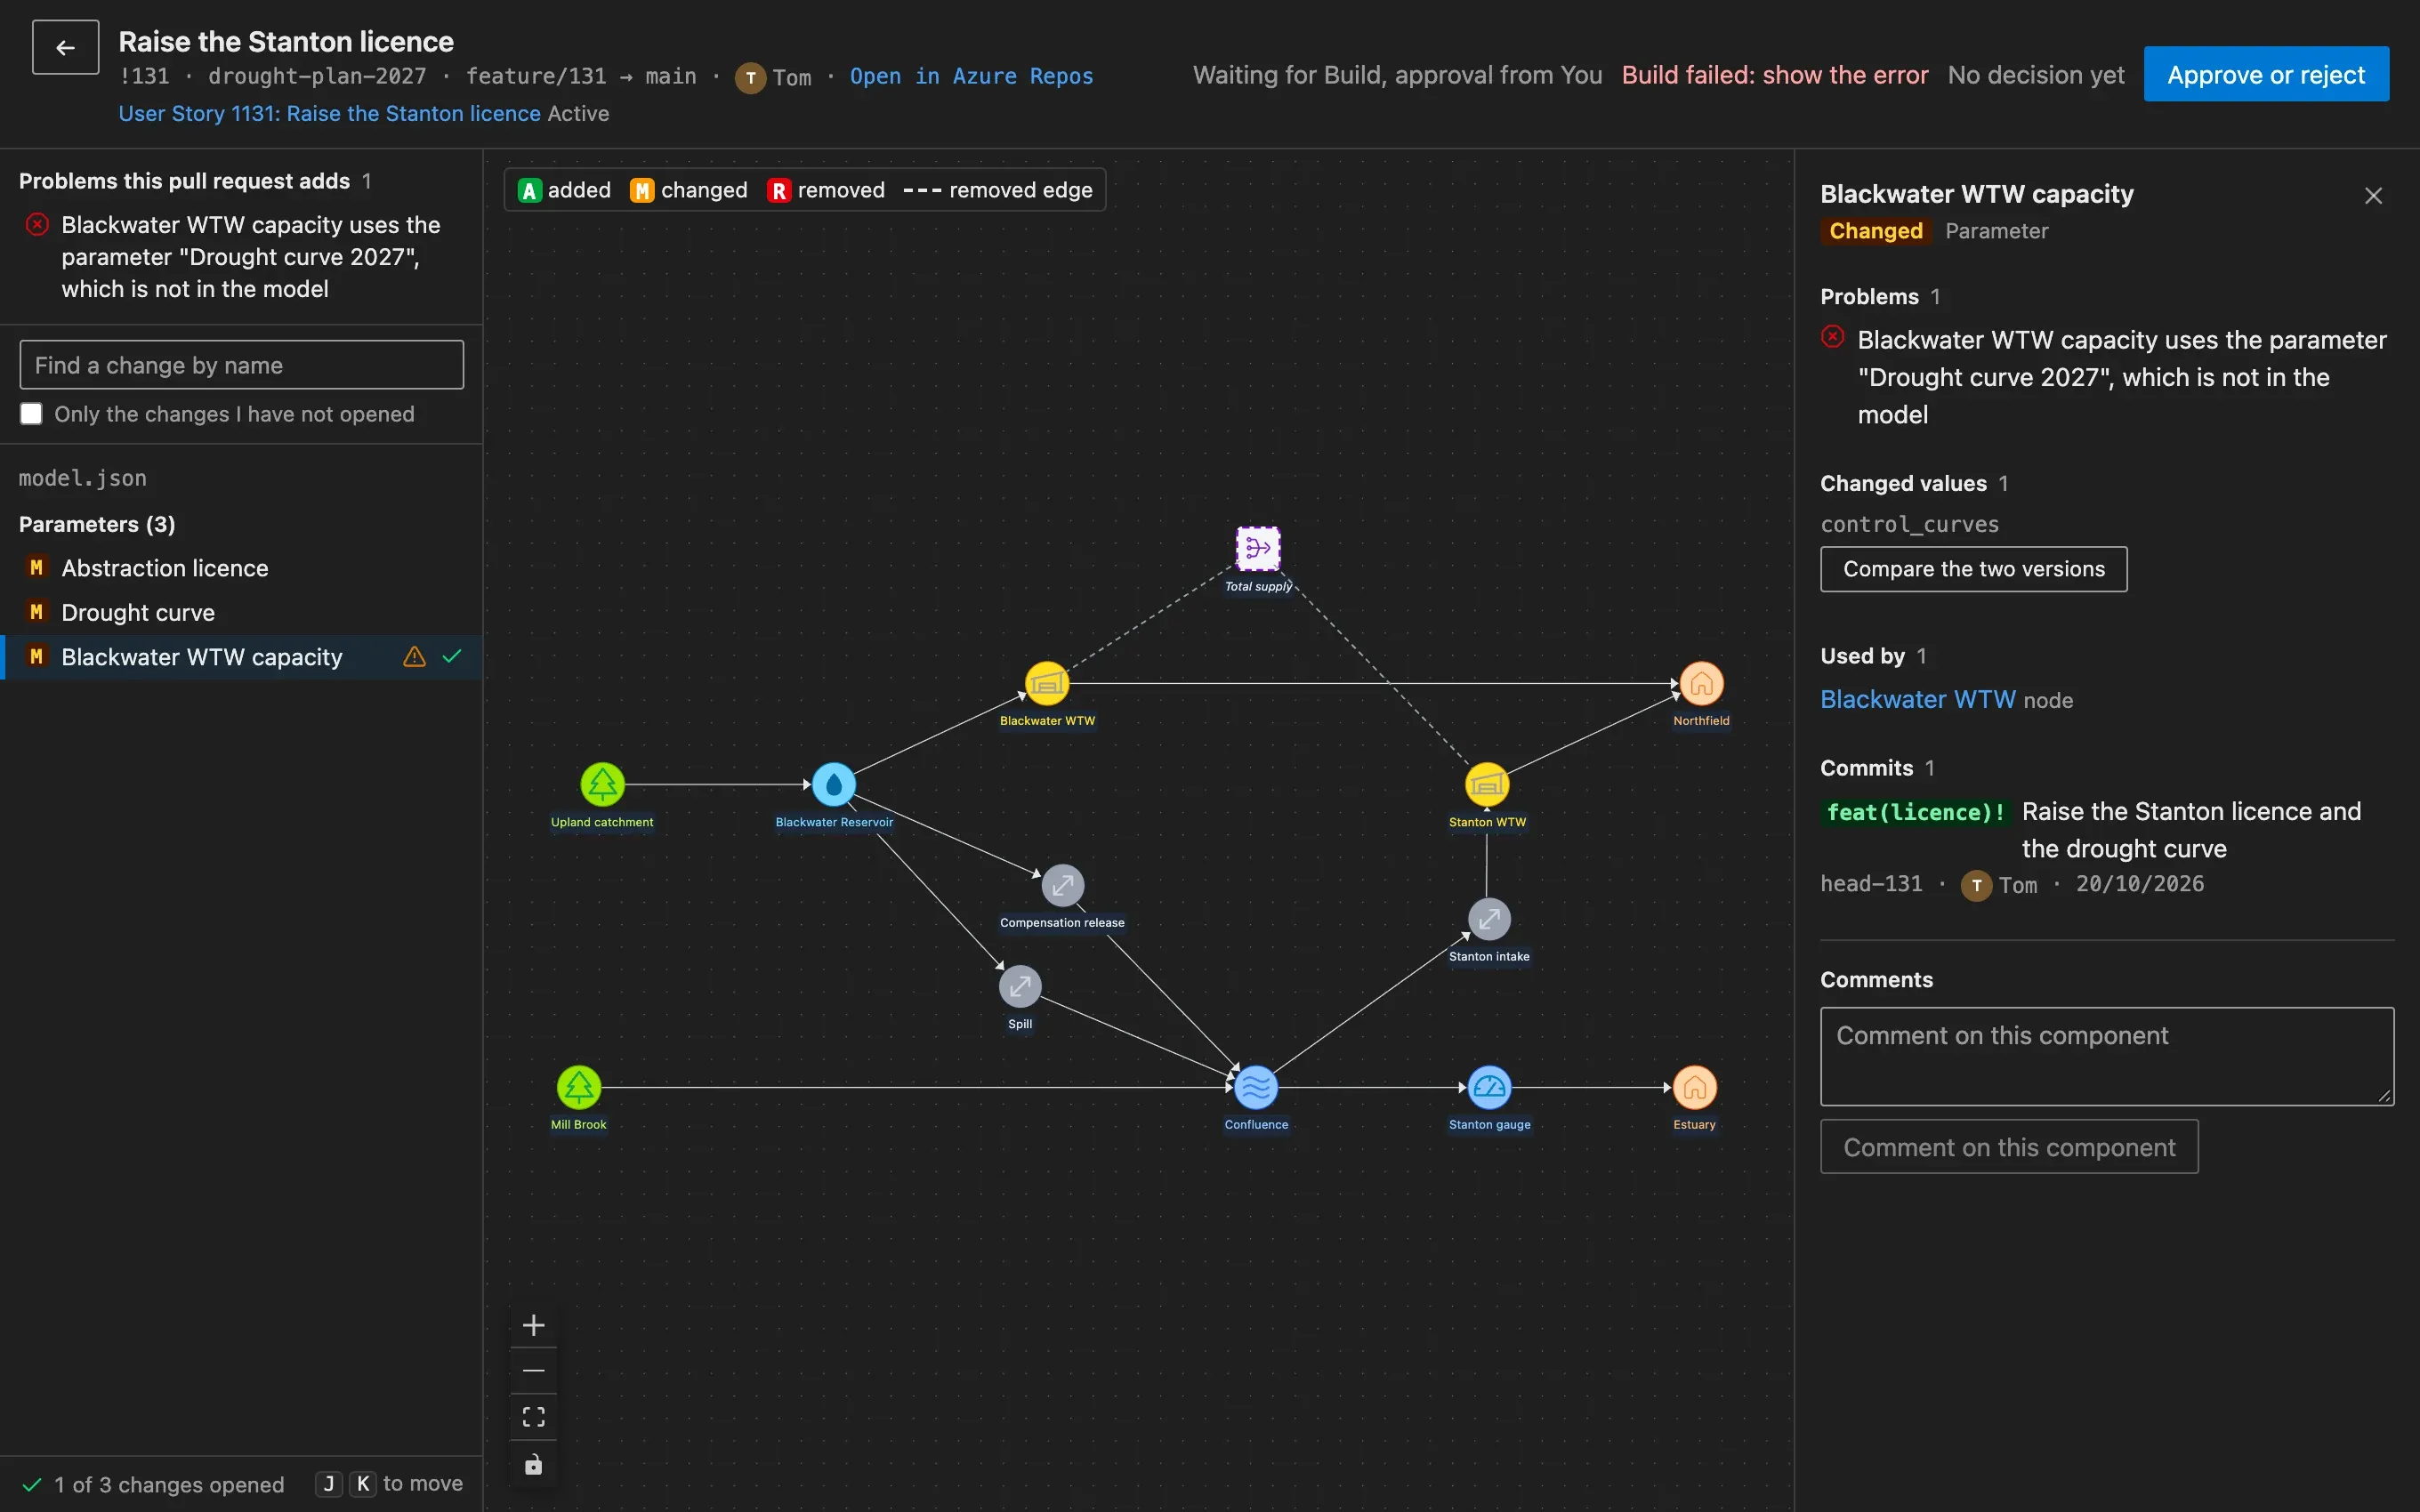Click Tom's avatar on the commit line
The width and height of the screenshot is (2420, 1512).
[x=1976, y=885]
